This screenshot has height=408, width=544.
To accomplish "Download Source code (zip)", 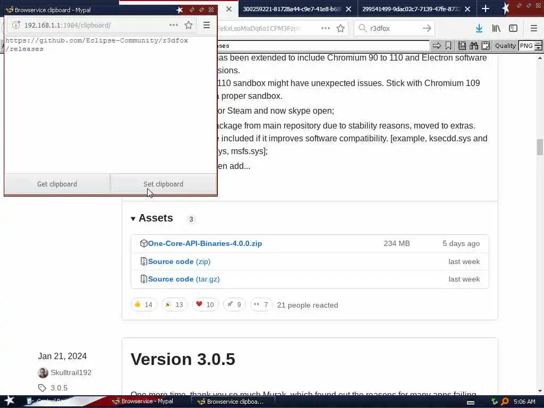I will (x=179, y=261).
